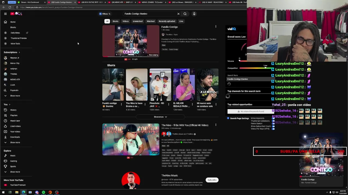
Task: Click the search magnifier button
Action: point(185,14)
